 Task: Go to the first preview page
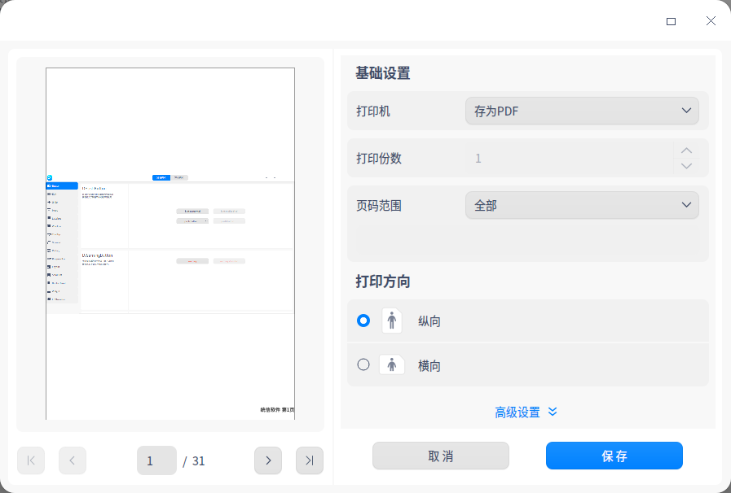coord(31,460)
